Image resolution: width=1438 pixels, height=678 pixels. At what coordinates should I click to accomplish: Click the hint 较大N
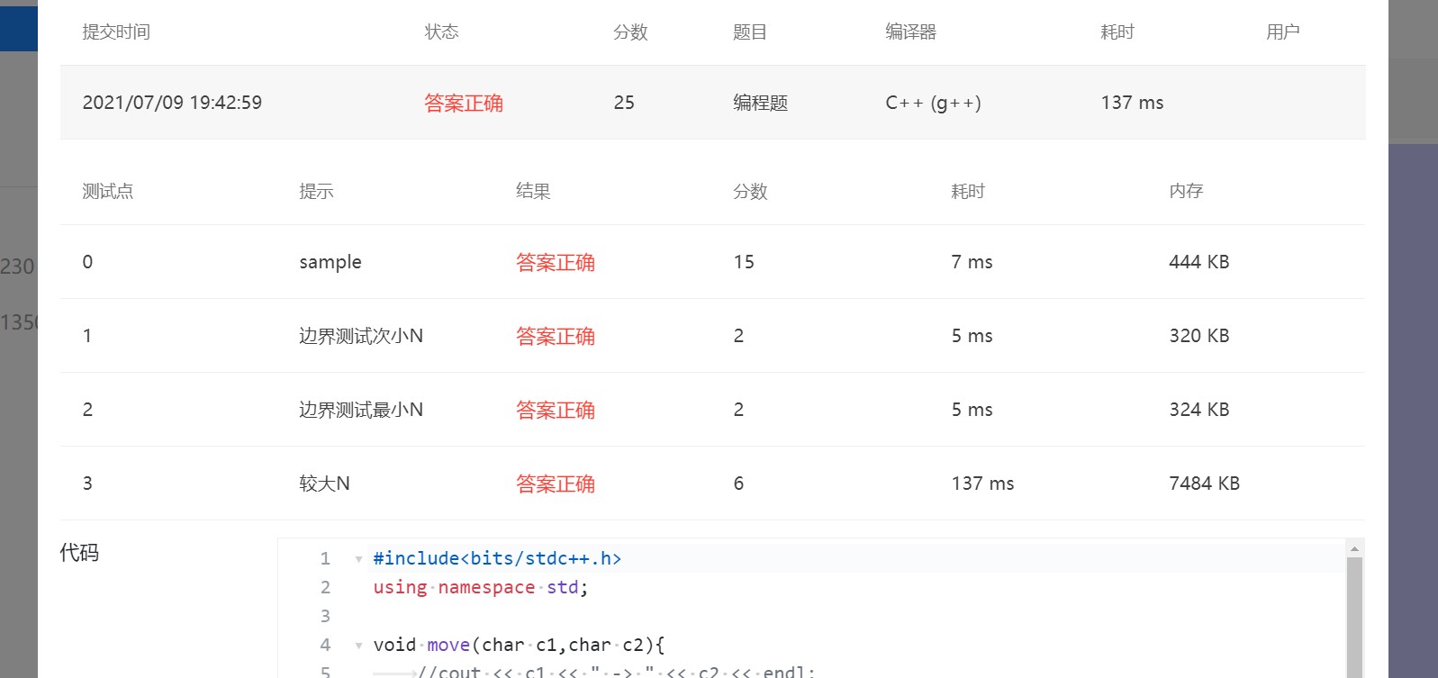(x=324, y=484)
